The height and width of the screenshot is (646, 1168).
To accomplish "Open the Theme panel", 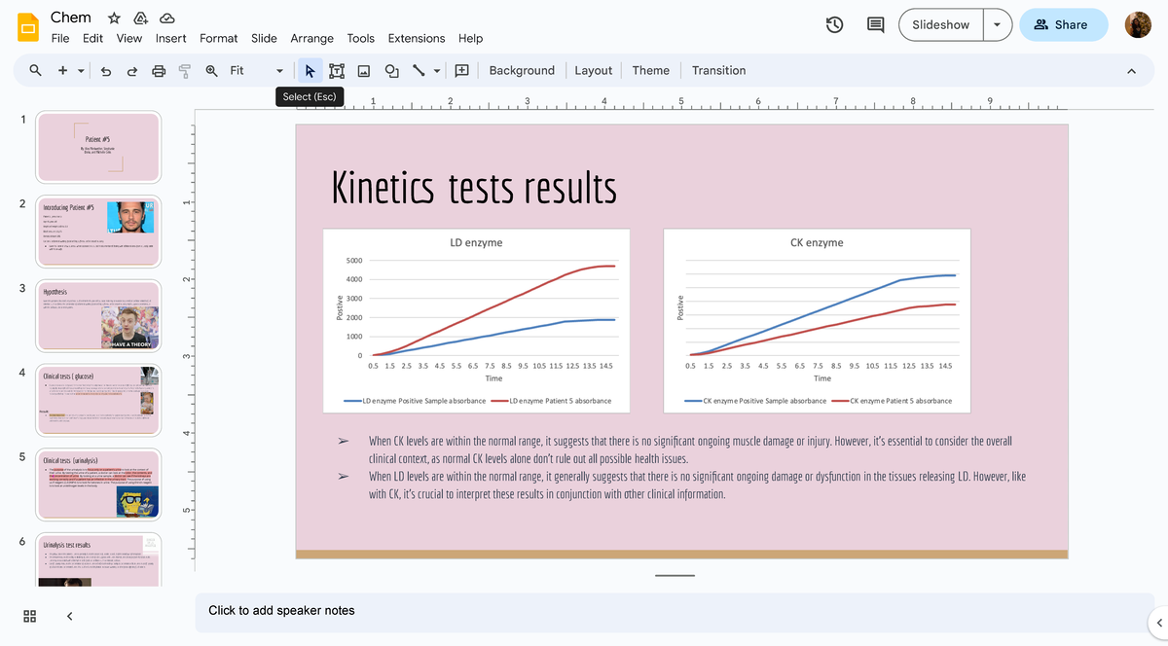I will [650, 70].
